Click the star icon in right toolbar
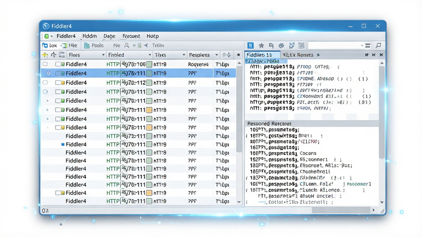The width and height of the screenshot is (422, 237). click(261, 45)
